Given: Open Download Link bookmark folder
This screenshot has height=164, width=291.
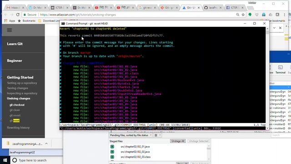Looking at the screenshot, I should [x=50, y=20].
